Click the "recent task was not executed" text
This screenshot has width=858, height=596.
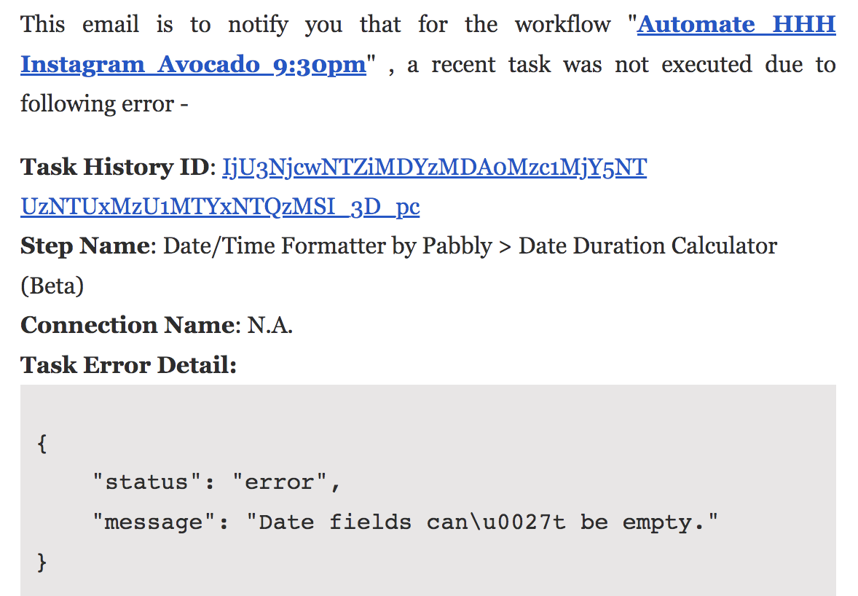click(591, 65)
